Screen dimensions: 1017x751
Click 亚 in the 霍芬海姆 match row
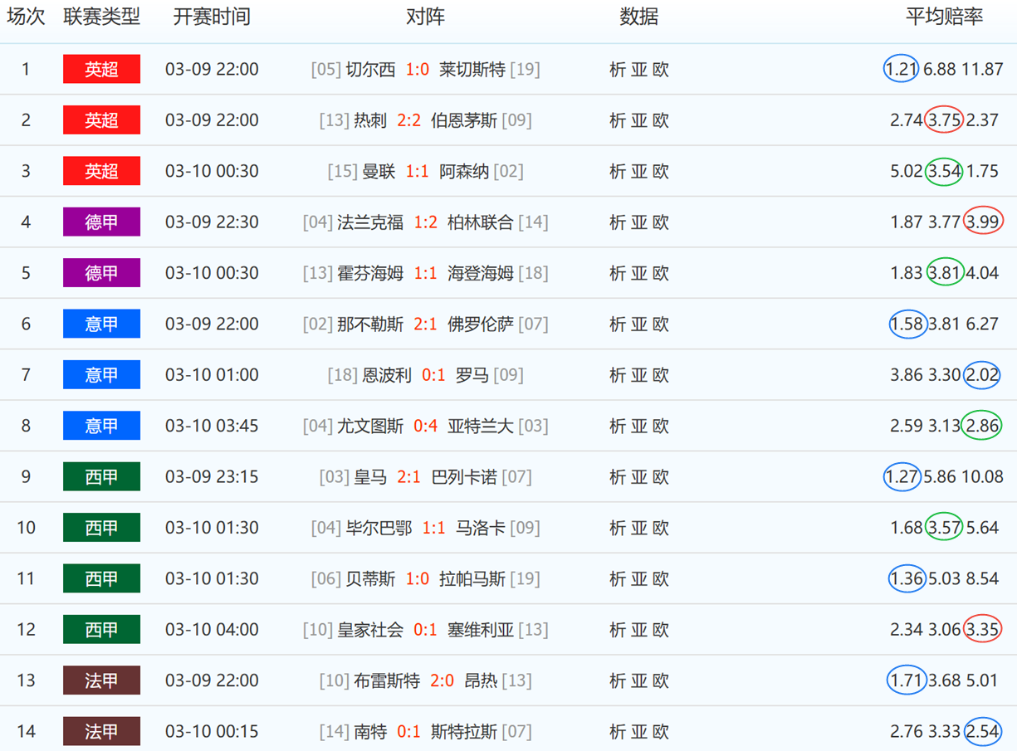(x=638, y=273)
